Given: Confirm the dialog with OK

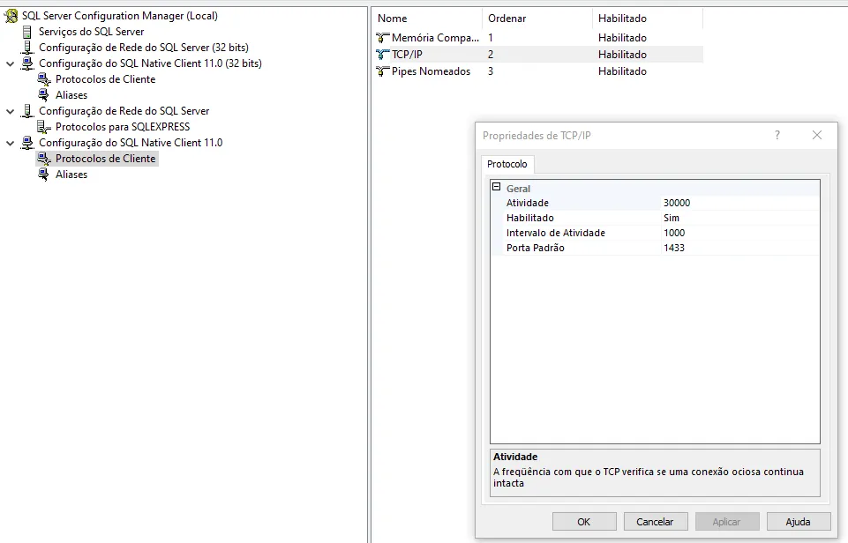Looking at the screenshot, I should 584,522.
